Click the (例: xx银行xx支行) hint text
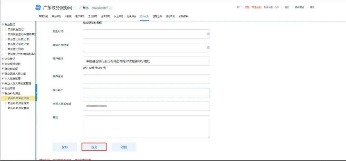The width and height of the screenshot is (346, 161). 95,68
